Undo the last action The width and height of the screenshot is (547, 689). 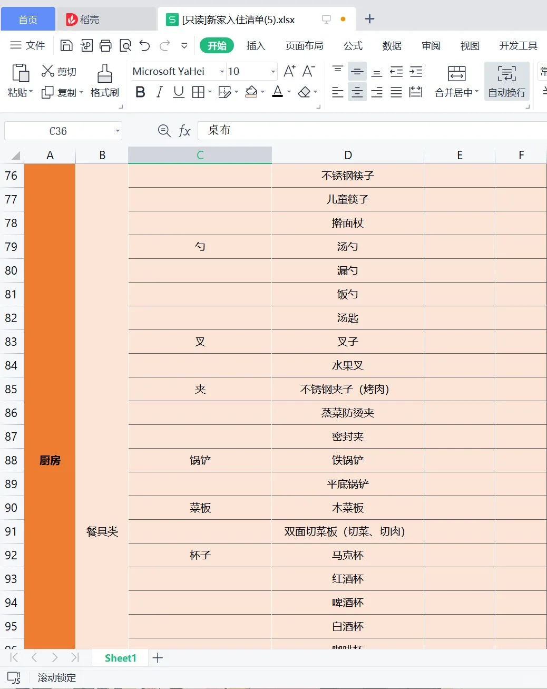tap(144, 45)
